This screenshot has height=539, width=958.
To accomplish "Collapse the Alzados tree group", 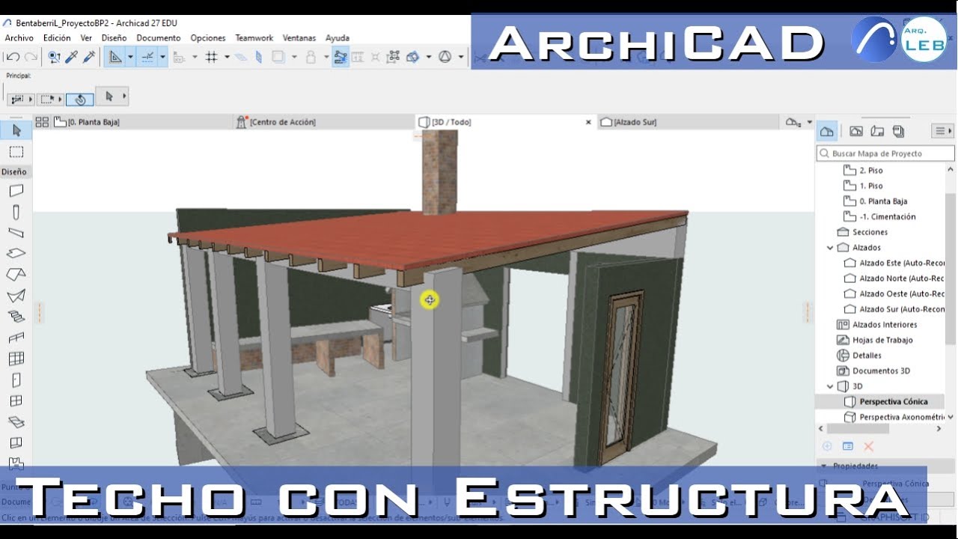I will coord(830,248).
